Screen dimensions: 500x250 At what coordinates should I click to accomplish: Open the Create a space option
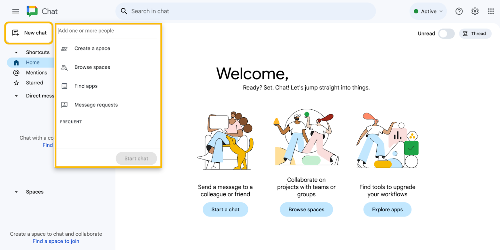[x=92, y=48]
